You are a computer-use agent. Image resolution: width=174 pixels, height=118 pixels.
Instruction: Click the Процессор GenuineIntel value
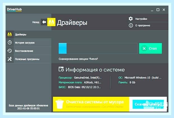point(88,78)
